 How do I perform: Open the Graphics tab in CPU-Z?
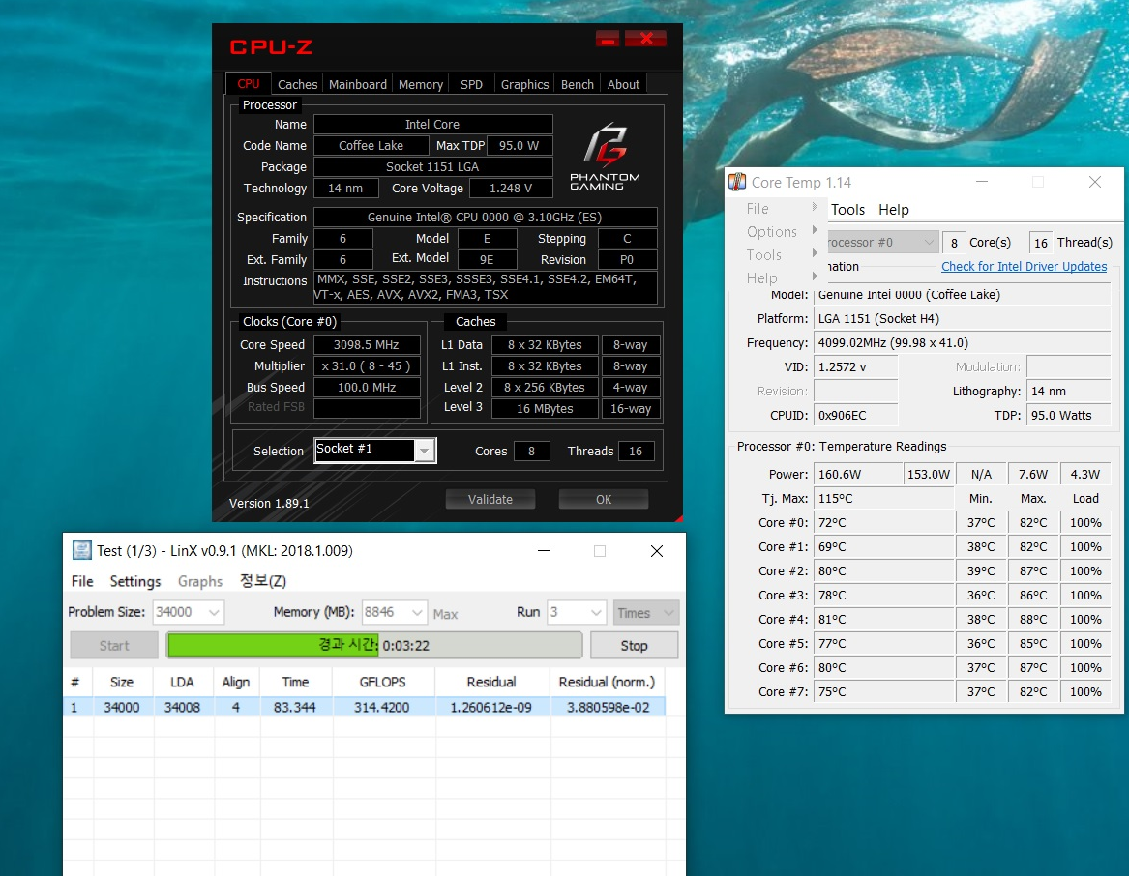(525, 84)
